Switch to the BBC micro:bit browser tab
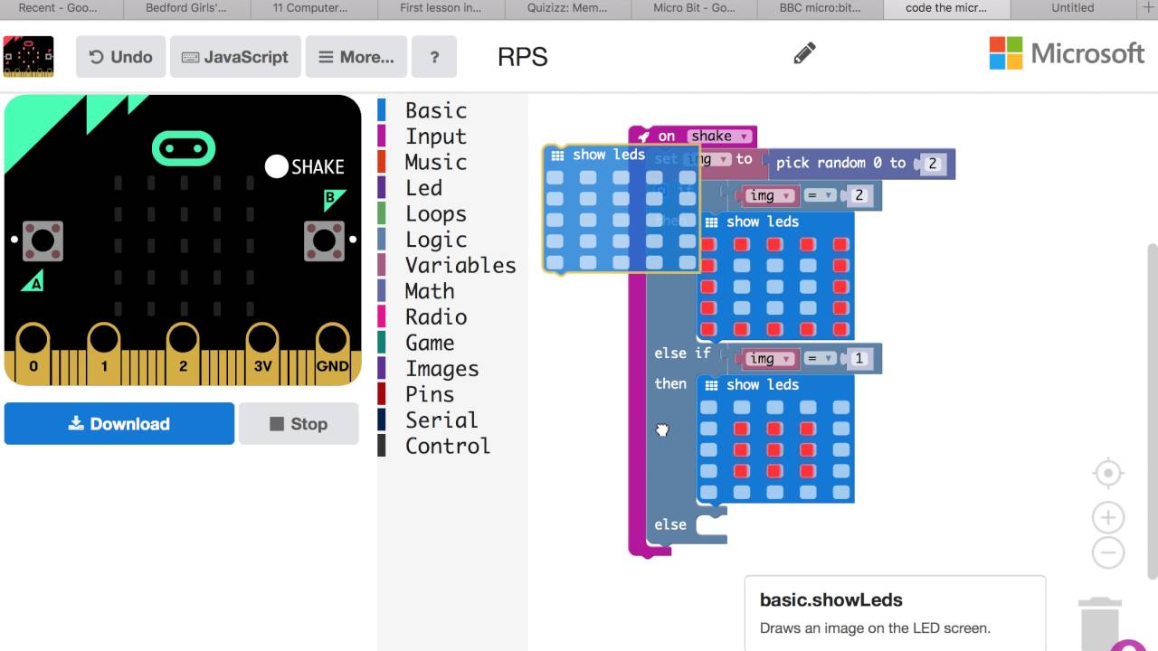Screen dimensions: 1158x651 [819, 8]
